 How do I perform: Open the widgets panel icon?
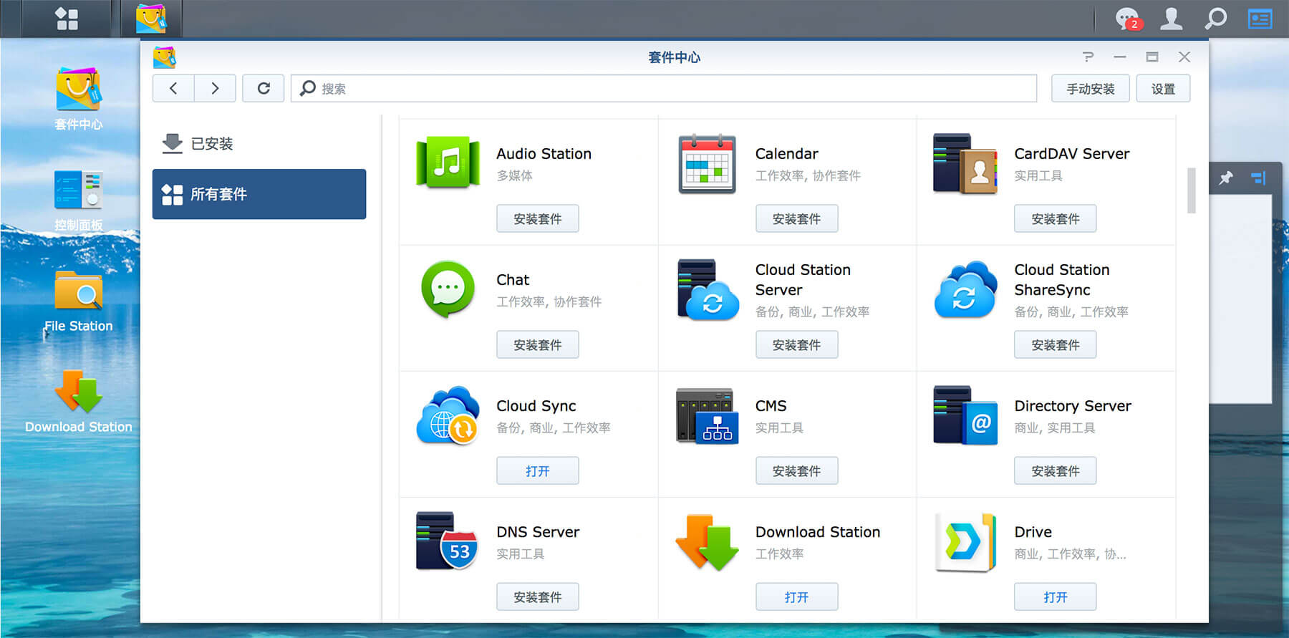tap(1260, 19)
